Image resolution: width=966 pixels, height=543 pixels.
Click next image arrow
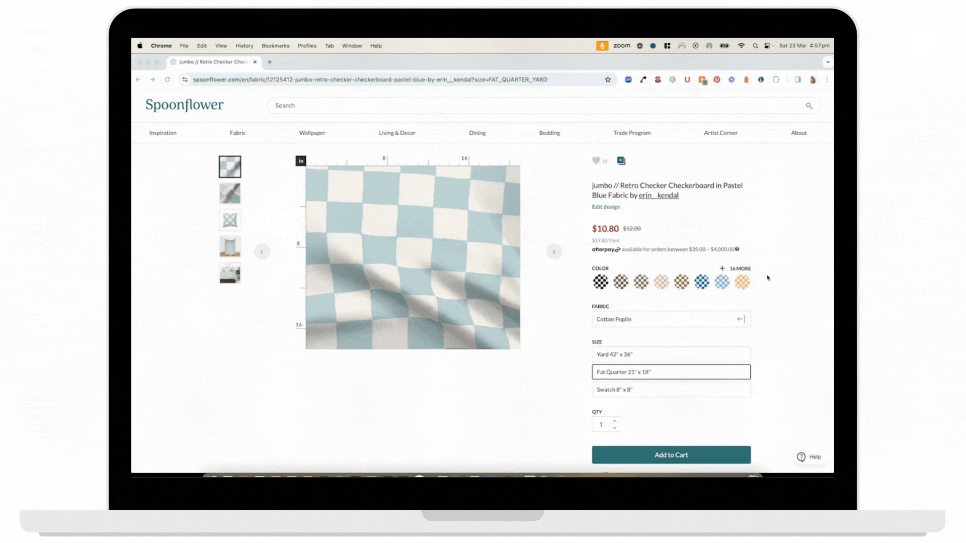click(x=554, y=252)
